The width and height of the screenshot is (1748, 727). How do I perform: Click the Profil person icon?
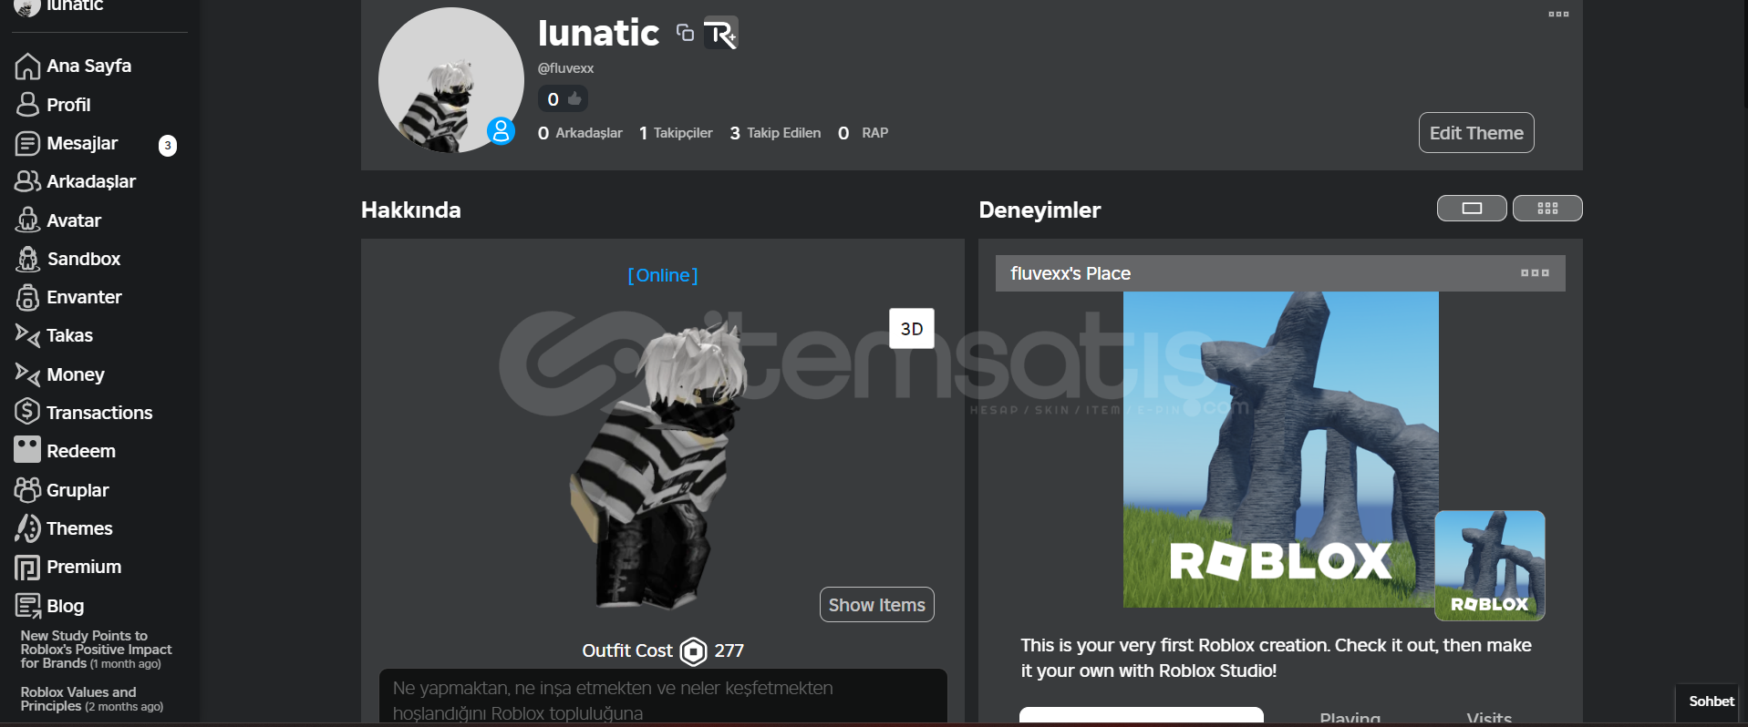click(x=27, y=105)
